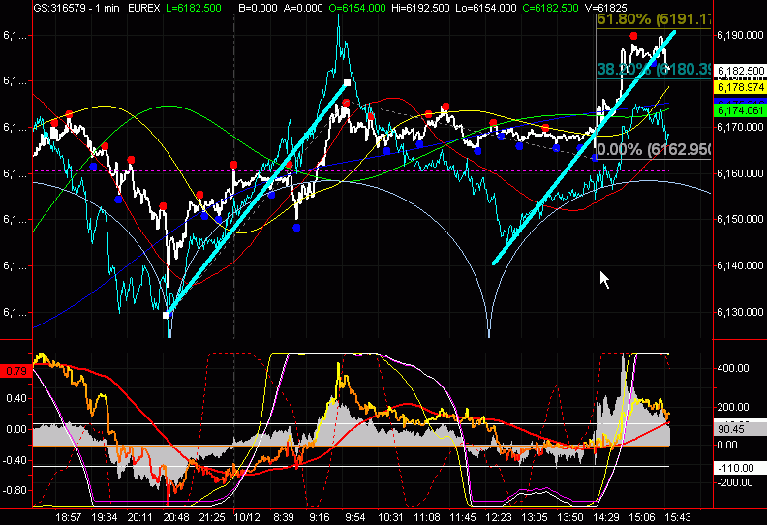The image size is (767, 525).
Task: Click the 13:50 time axis label
Action: click(x=570, y=517)
